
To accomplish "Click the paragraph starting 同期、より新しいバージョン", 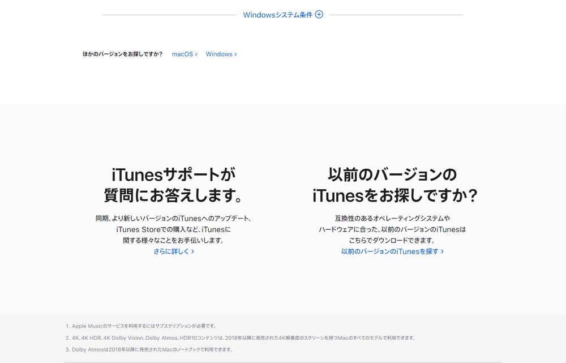I will [x=173, y=229].
